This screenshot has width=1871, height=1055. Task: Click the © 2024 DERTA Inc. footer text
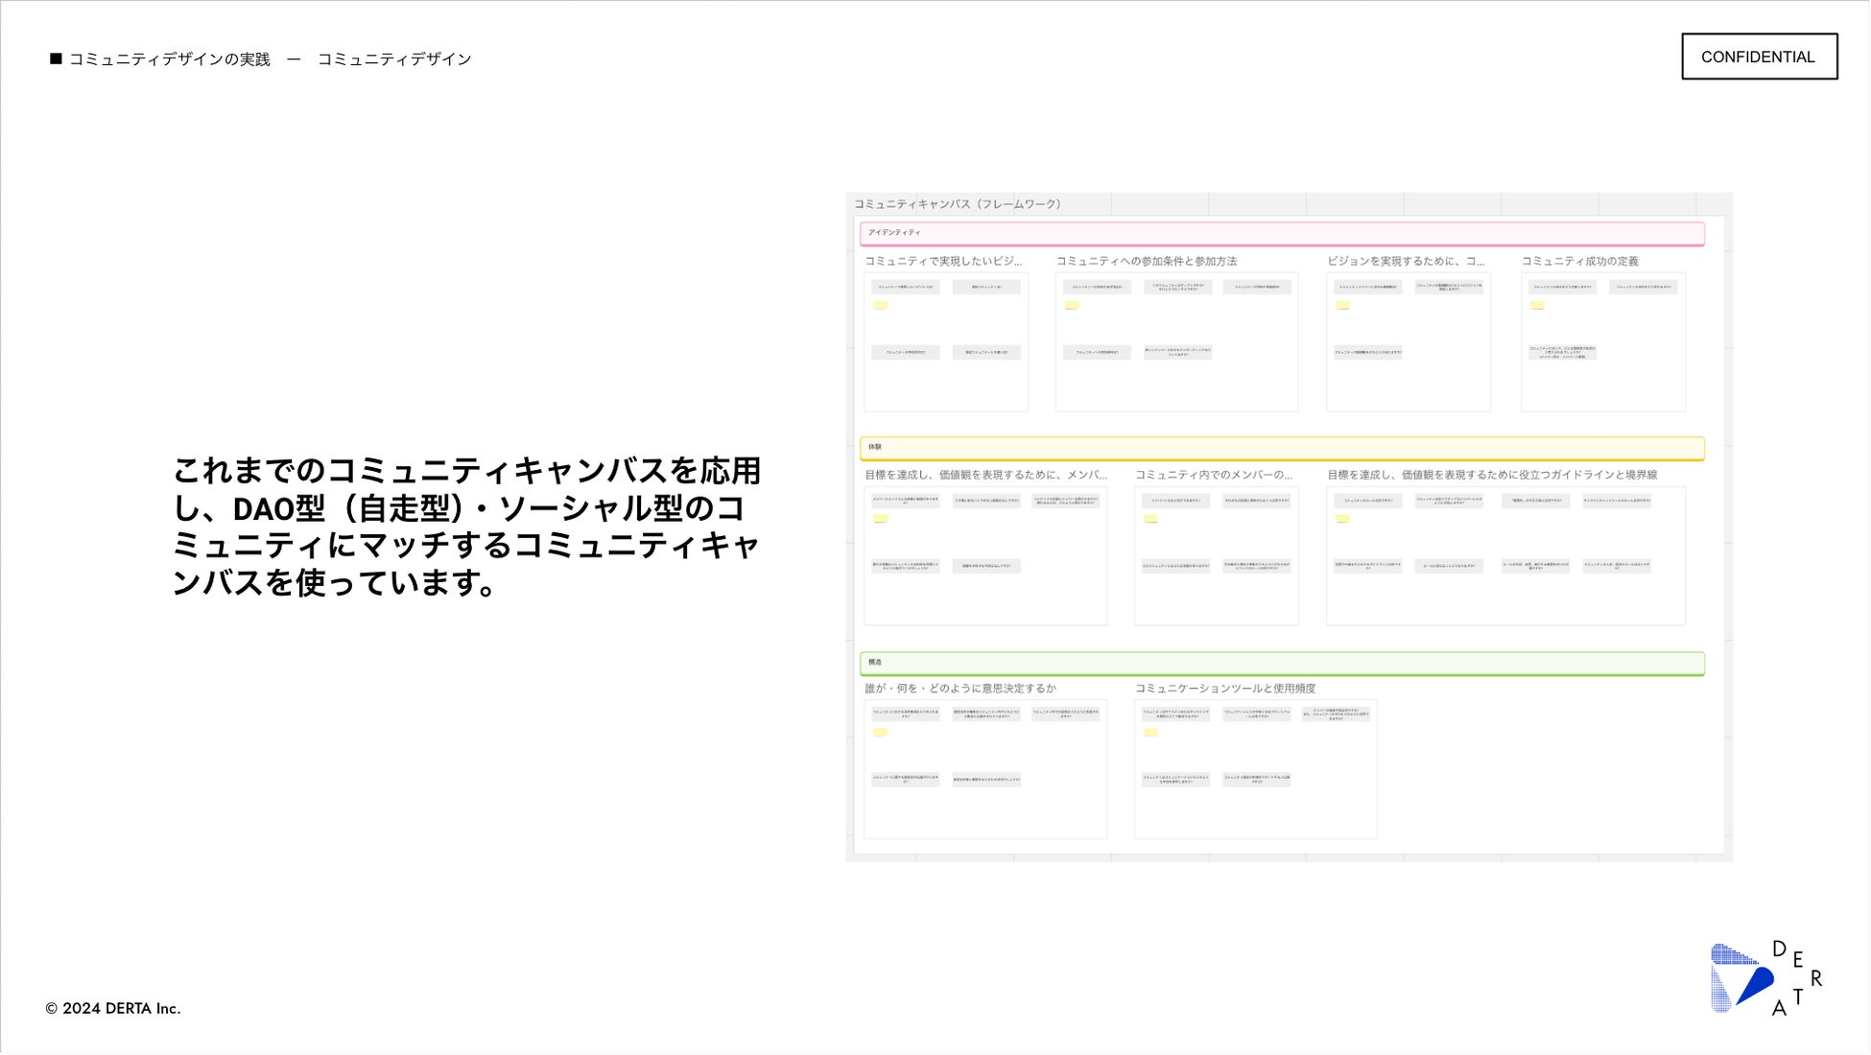[113, 1008]
